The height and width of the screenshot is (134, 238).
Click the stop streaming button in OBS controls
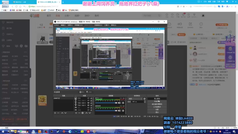coord(157,99)
